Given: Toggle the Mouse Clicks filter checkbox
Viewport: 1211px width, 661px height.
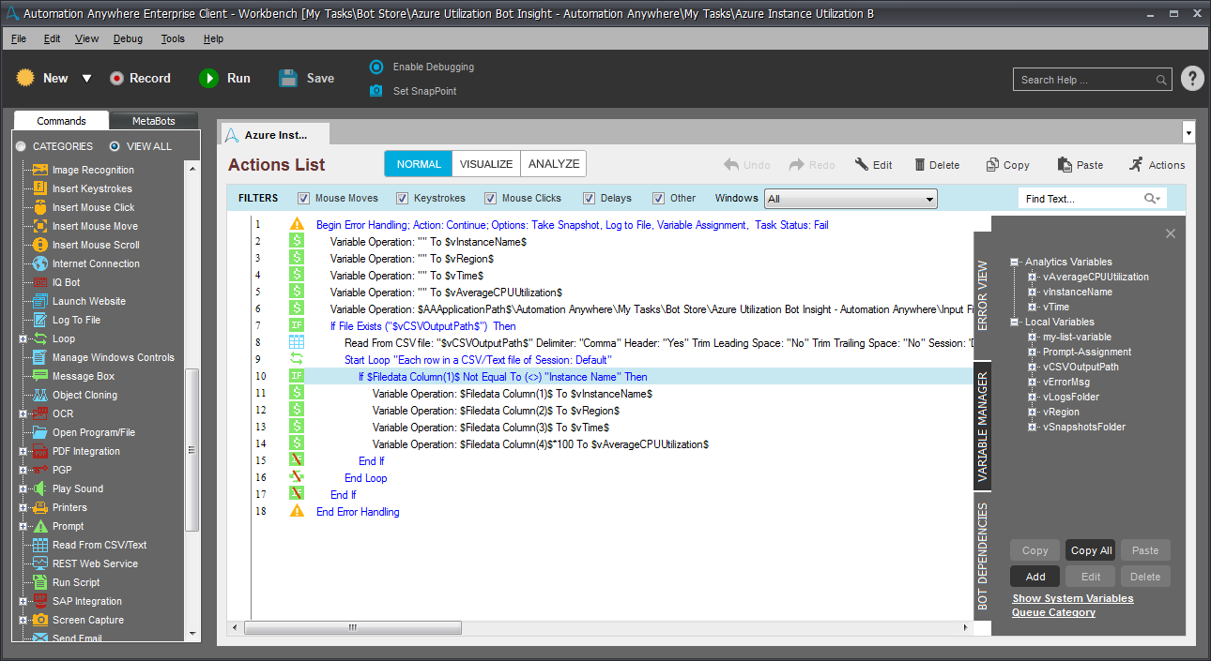Looking at the screenshot, I should click(x=490, y=199).
